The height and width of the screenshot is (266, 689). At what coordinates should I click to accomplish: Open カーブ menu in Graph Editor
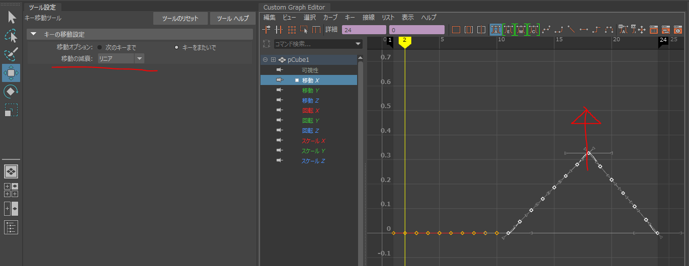click(x=330, y=17)
